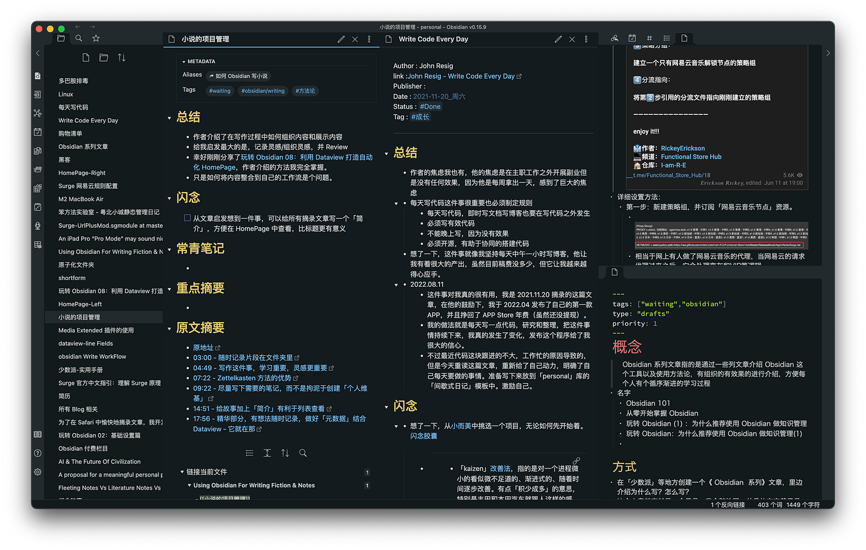Change backlinks sort order
Screen dimensions: 866x550
coord(285,453)
